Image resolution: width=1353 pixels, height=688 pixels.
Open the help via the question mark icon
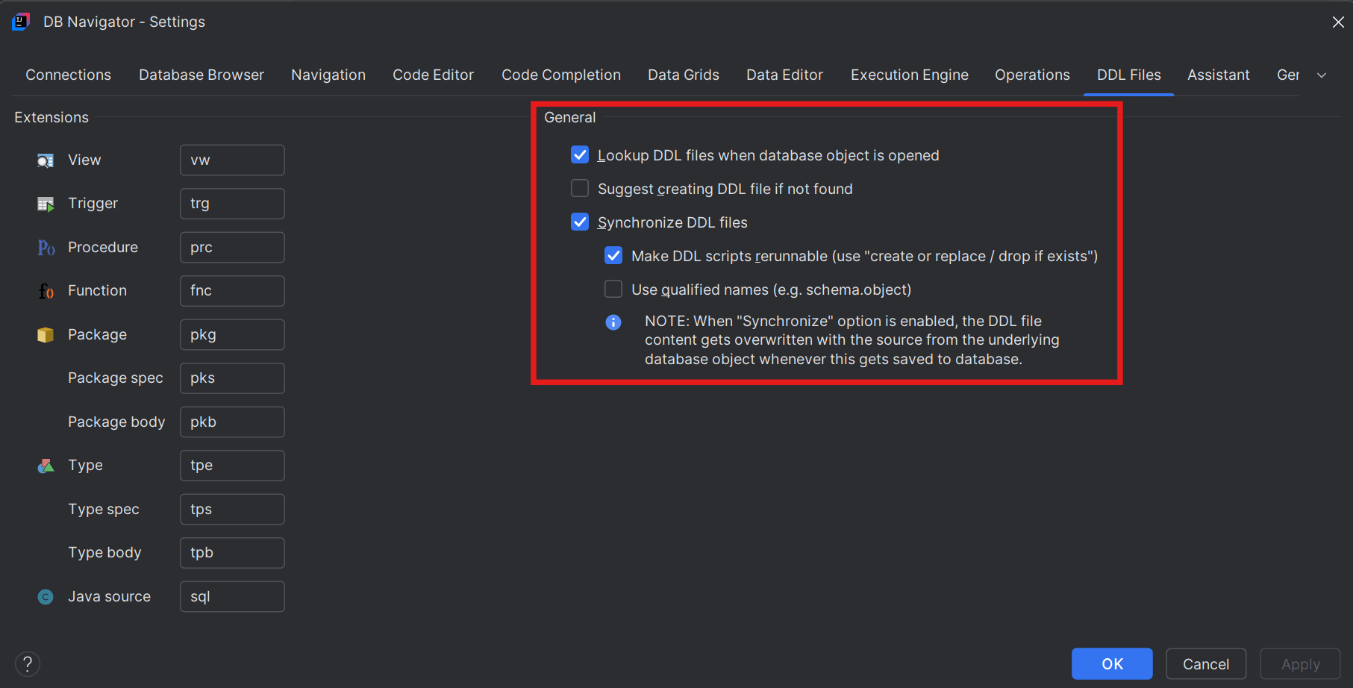[27, 663]
